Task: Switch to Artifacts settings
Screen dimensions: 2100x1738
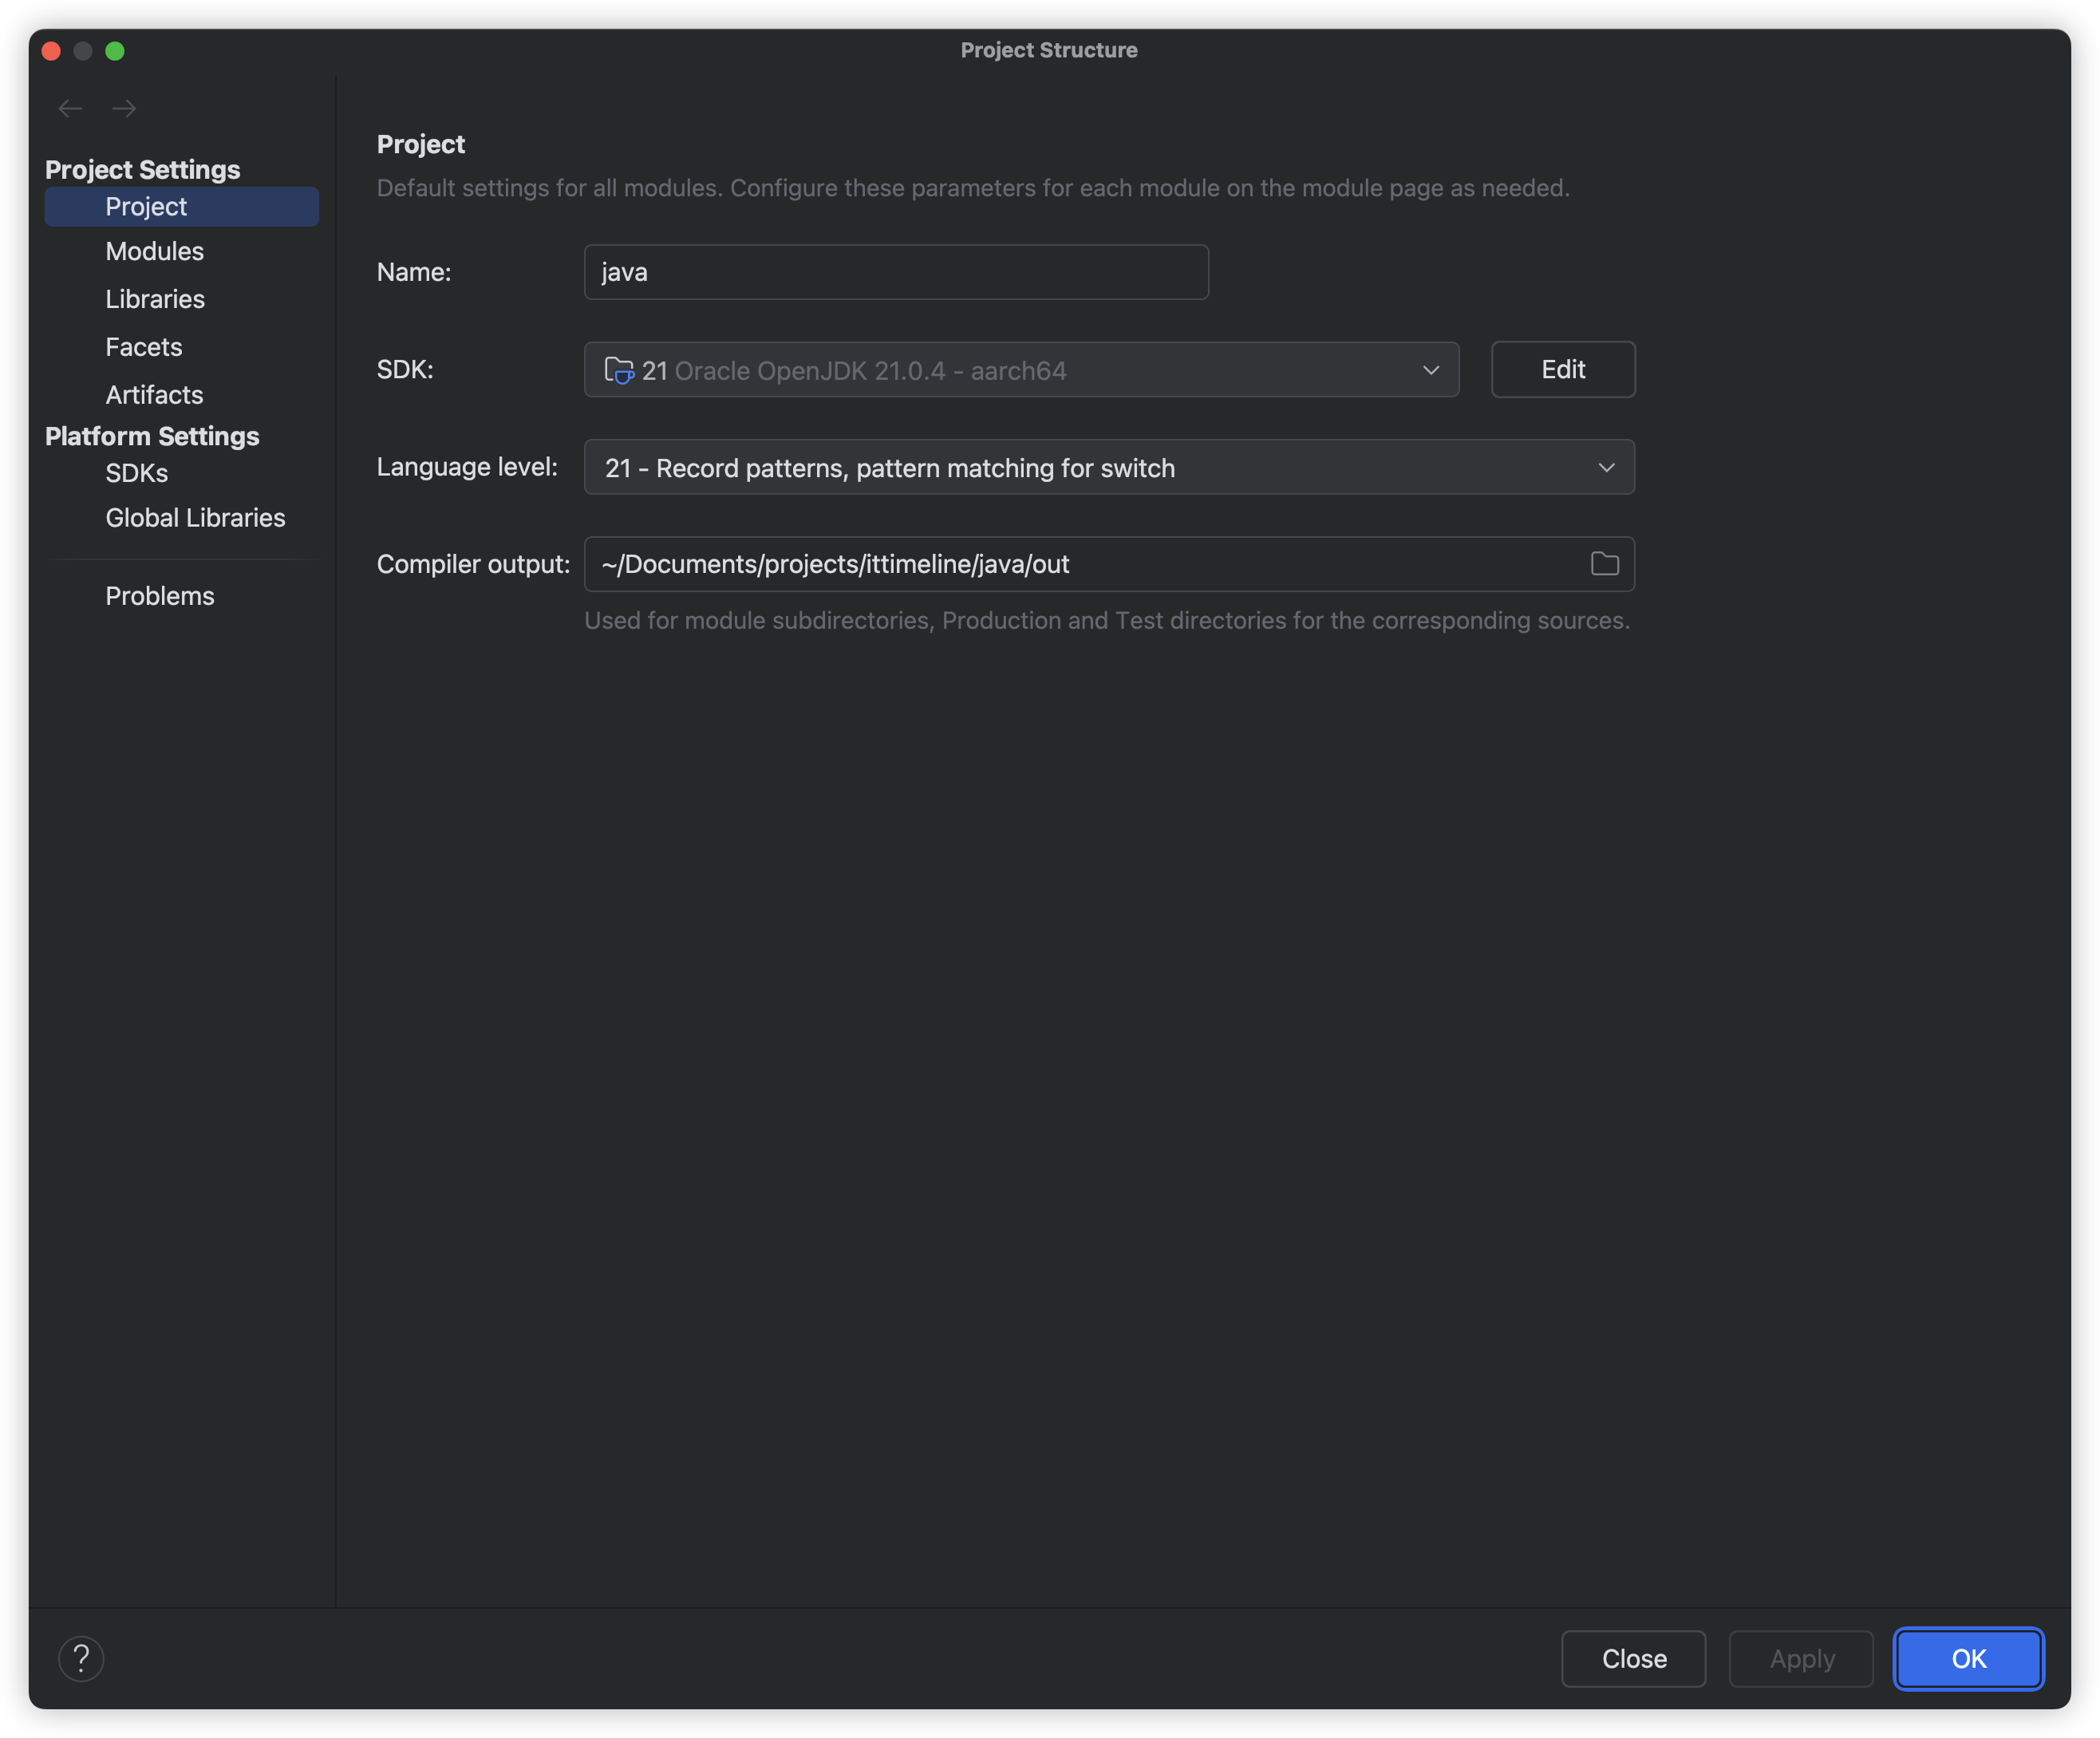Action: [154, 395]
